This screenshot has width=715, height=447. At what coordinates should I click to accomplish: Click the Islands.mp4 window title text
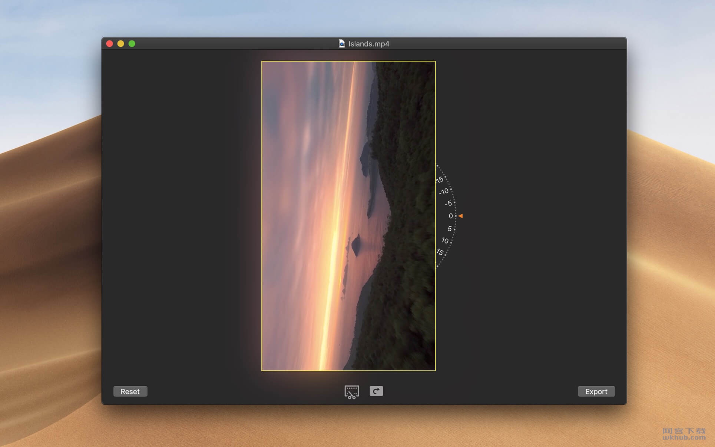[369, 44]
